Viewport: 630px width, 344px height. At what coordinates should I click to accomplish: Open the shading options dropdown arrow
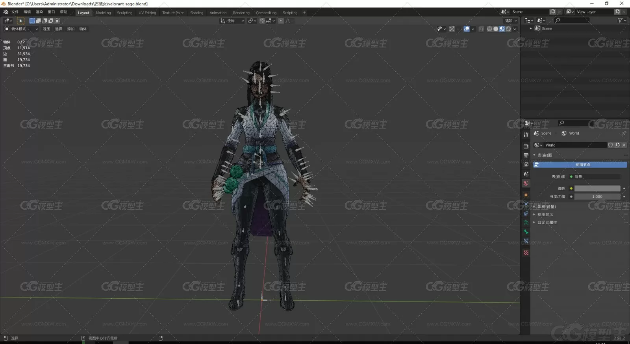[x=515, y=29]
